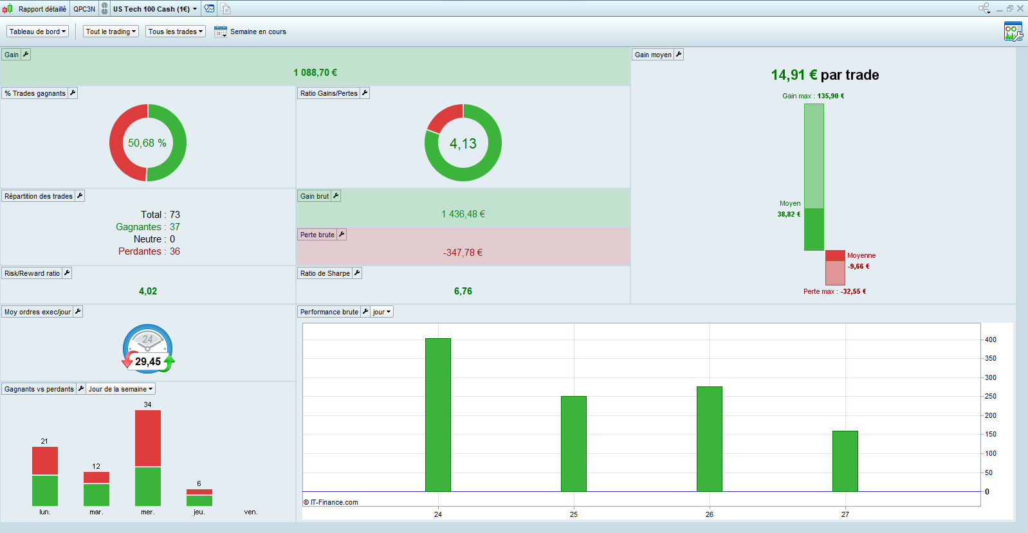Click the dashboard settings icon with wrench
This screenshot has width=1028, height=533.
point(1013,32)
